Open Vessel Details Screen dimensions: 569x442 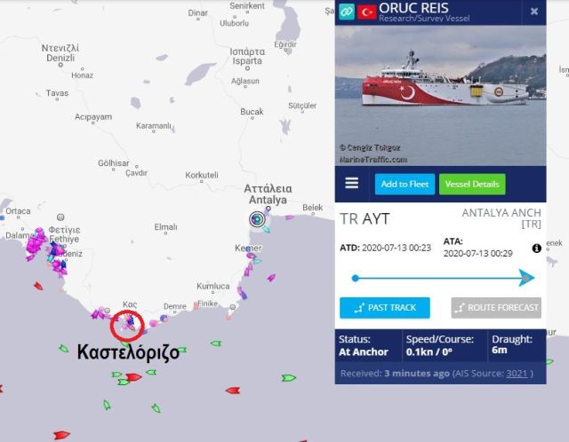[x=472, y=184]
